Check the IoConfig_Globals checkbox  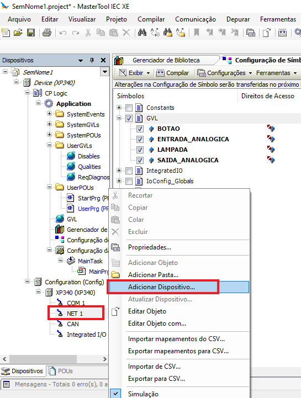click(x=129, y=181)
